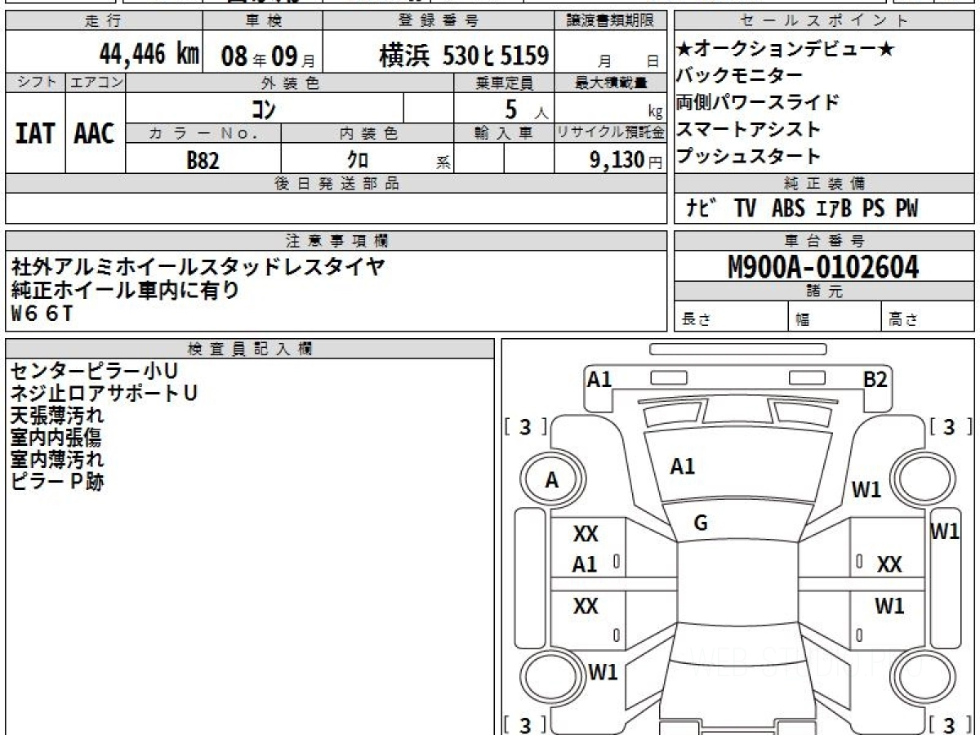
Task: Click the 純正装備 header
Action: coord(824,184)
